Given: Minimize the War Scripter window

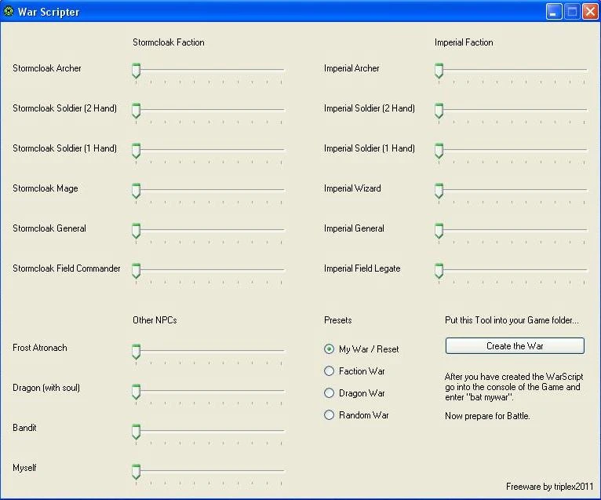Looking at the screenshot, I should point(553,12).
